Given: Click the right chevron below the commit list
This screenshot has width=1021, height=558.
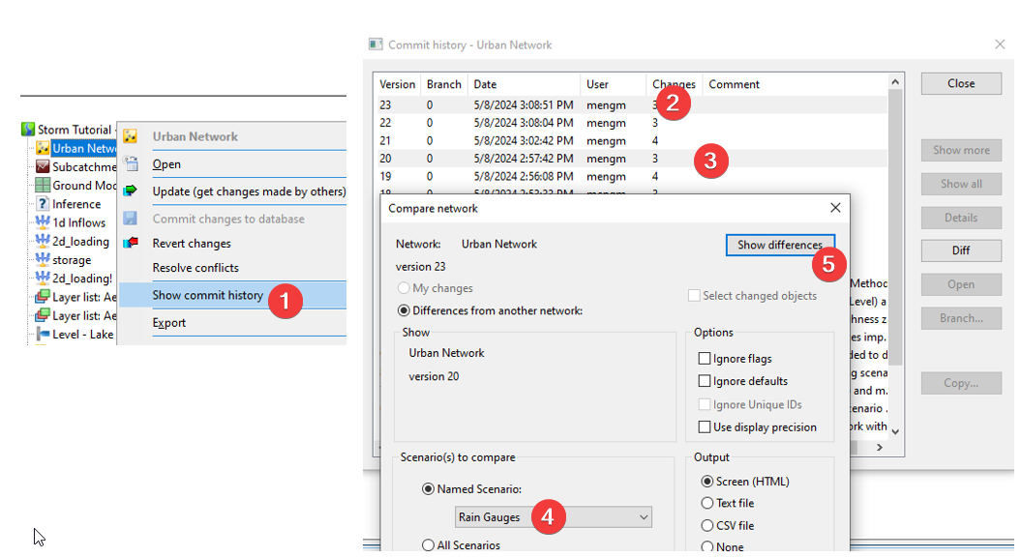Looking at the screenshot, I should click(878, 448).
